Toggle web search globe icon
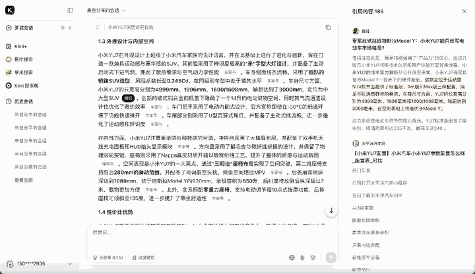 [292, 258]
